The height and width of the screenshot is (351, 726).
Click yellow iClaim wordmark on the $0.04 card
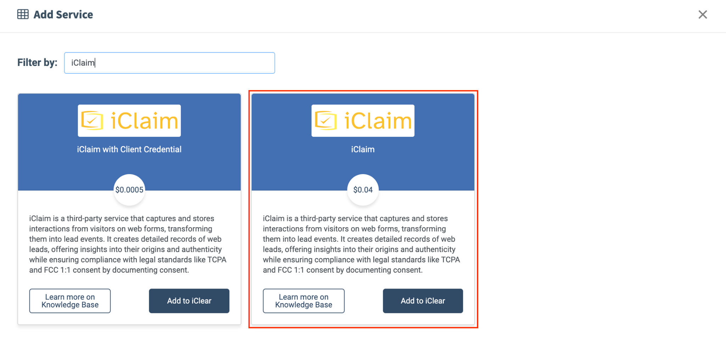[378, 121]
